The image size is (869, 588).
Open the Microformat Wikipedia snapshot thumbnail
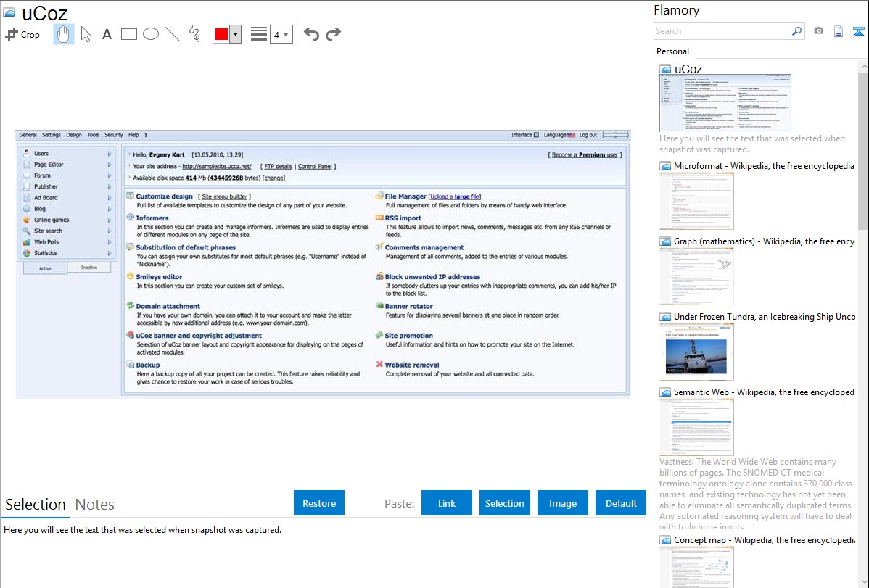click(696, 201)
